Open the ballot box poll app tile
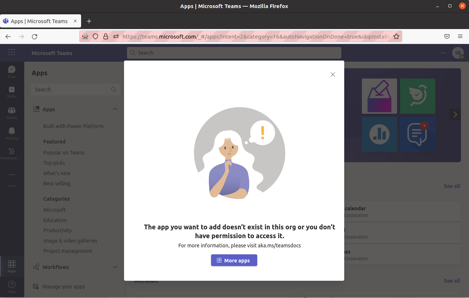The width and height of the screenshot is (469, 298). (379, 96)
